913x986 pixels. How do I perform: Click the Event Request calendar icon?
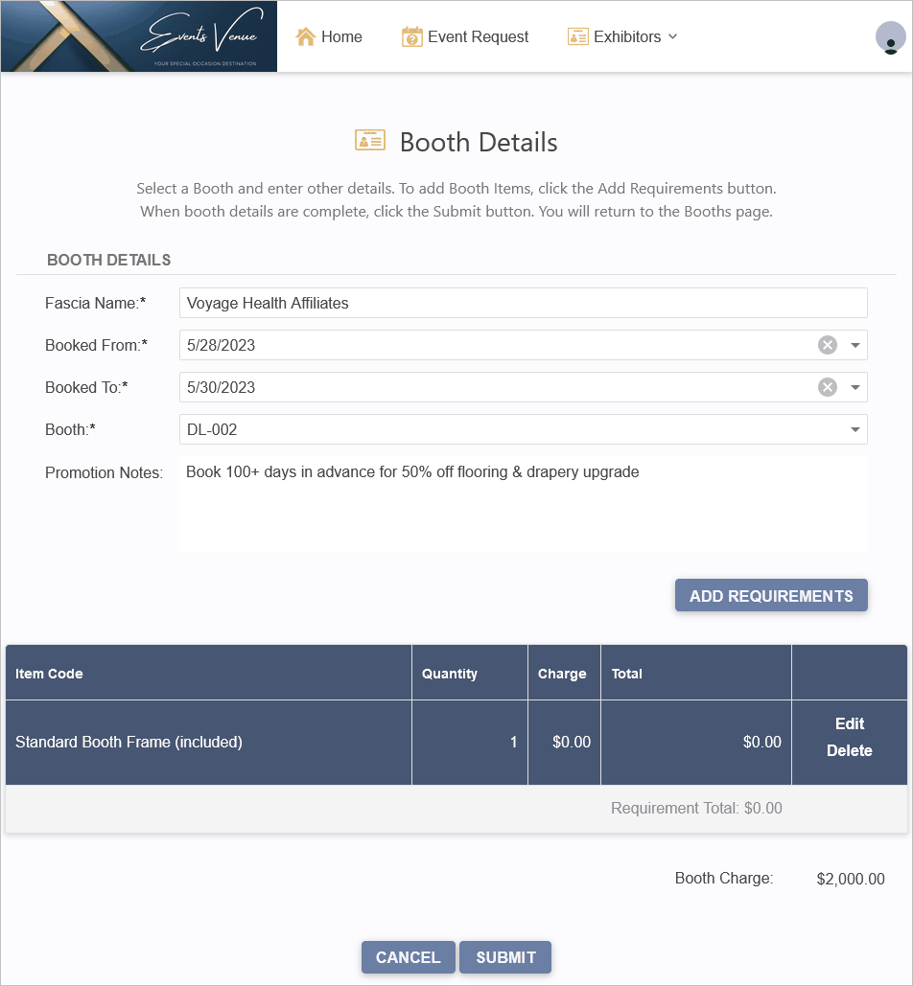point(411,36)
